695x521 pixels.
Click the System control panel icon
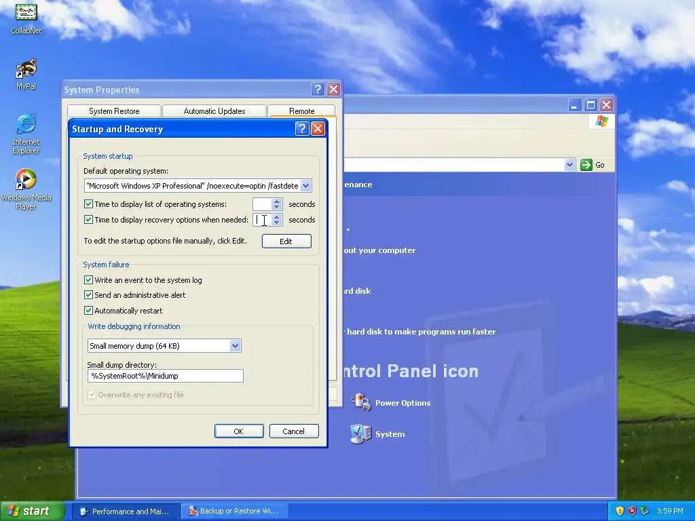pyautogui.click(x=361, y=433)
